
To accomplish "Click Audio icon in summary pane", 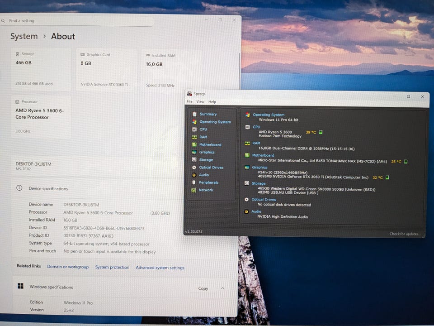I will pos(246,211).
